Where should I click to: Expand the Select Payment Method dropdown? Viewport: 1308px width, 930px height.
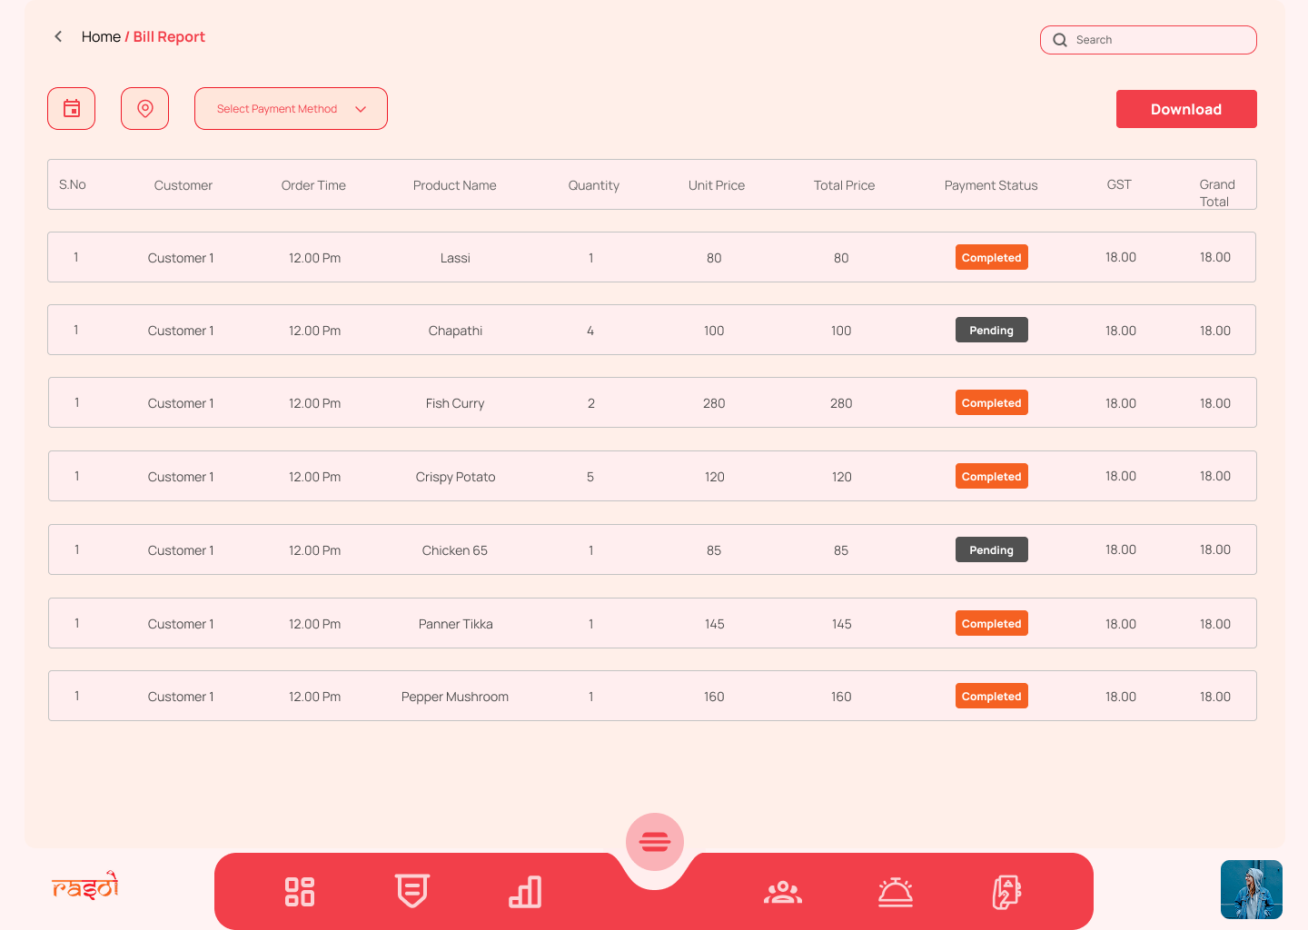point(277,109)
